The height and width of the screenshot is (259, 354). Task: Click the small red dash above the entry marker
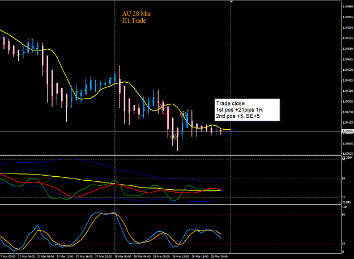pyautogui.click(x=163, y=88)
